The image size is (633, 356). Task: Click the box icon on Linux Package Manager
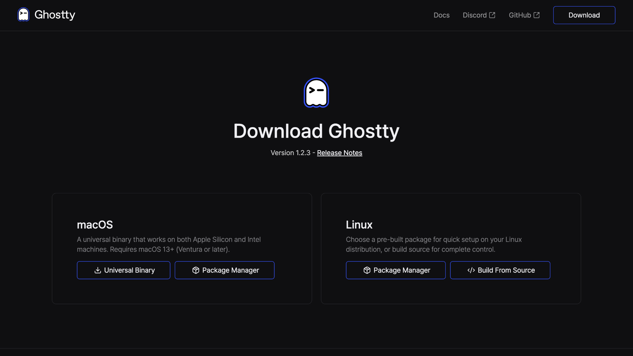(367, 270)
